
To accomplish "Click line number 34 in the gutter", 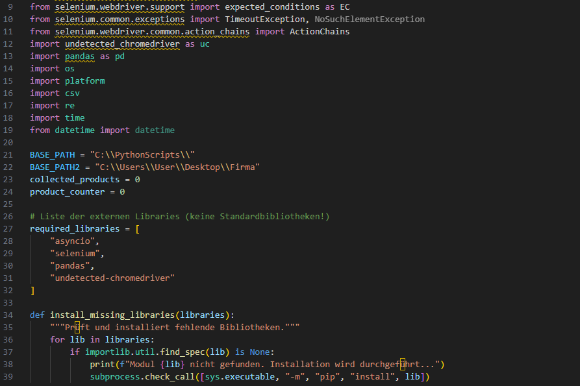I will (x=8, y=315).
